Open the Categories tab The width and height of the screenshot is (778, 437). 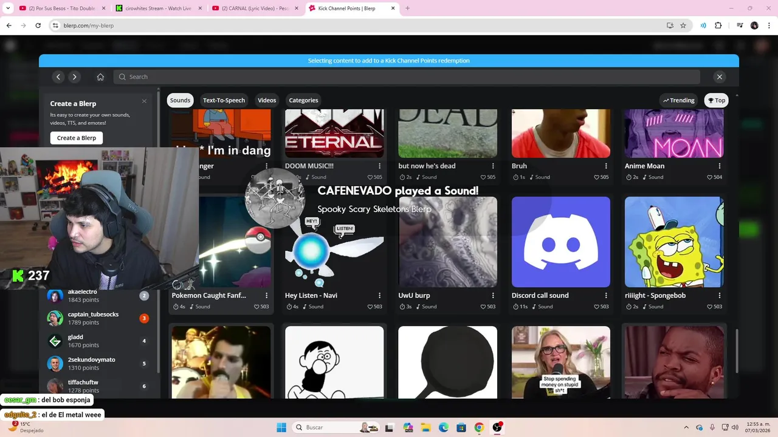pos(303,100)
